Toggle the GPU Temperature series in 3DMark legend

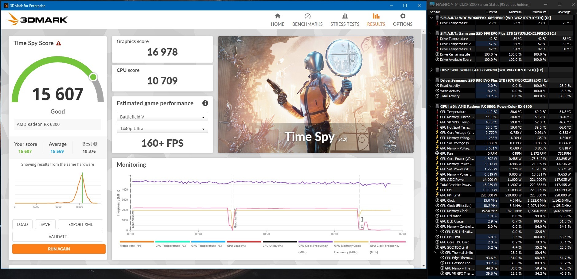point(208,244)
